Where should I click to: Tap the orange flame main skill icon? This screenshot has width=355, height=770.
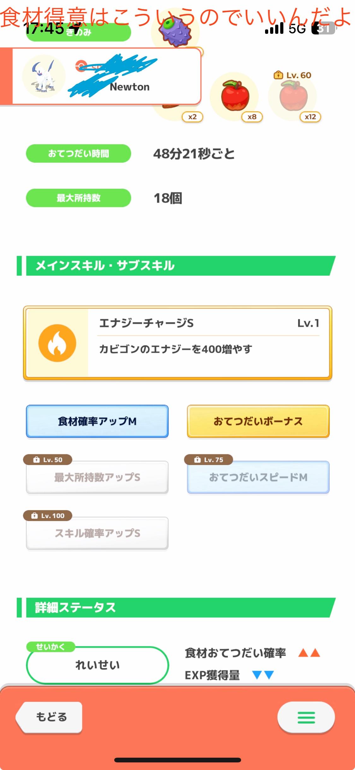tap(57, 343)
